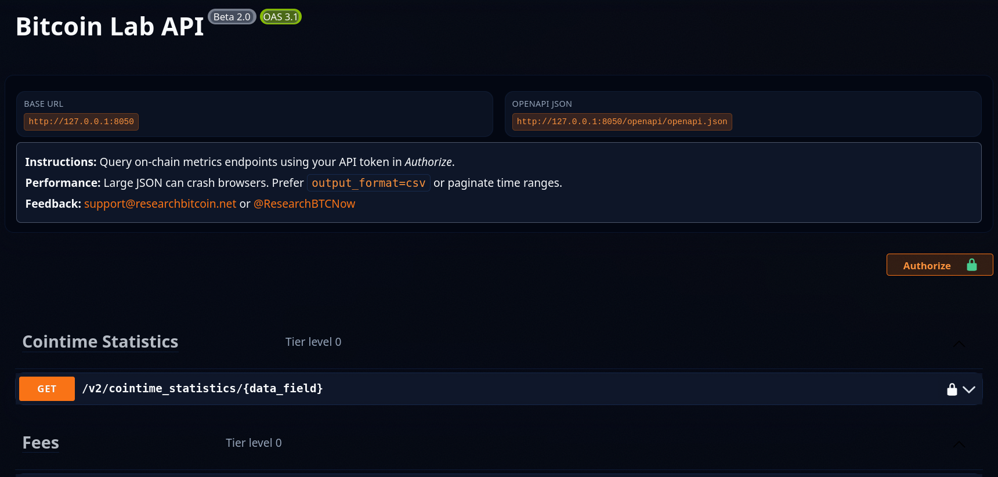
Task: Click the Beta 2.0 version badge
Action: [x=232, y=17]
